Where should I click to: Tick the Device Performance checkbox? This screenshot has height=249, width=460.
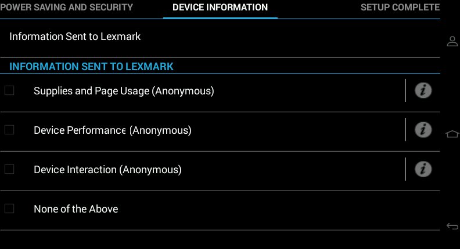(x=9, y=130)
